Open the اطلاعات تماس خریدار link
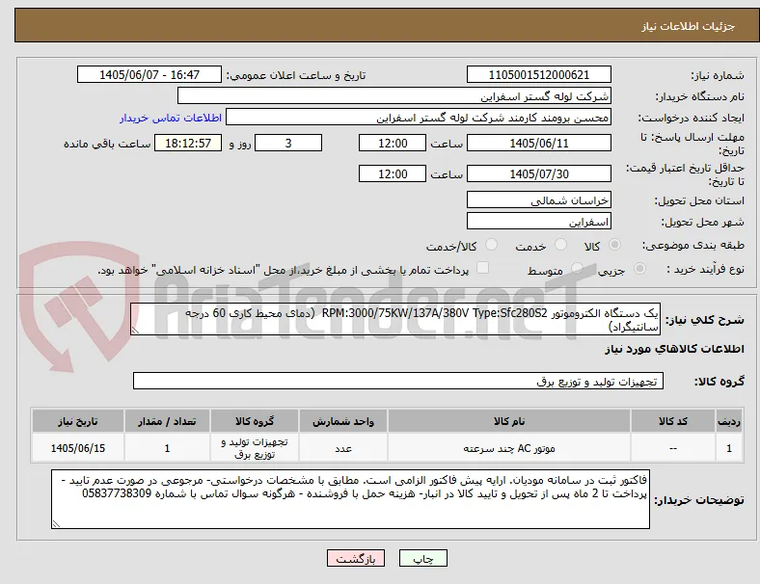760x584 pixels. click(171, 118)
